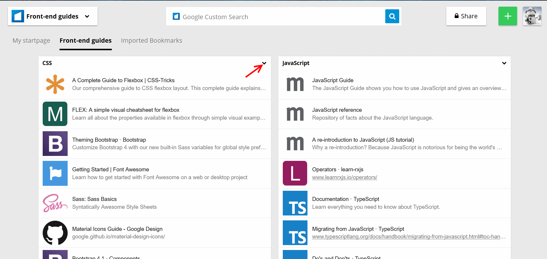Screen dimensions: 547x259
Task: Click the JavaScript widget title
Action: tap(296, 63)
